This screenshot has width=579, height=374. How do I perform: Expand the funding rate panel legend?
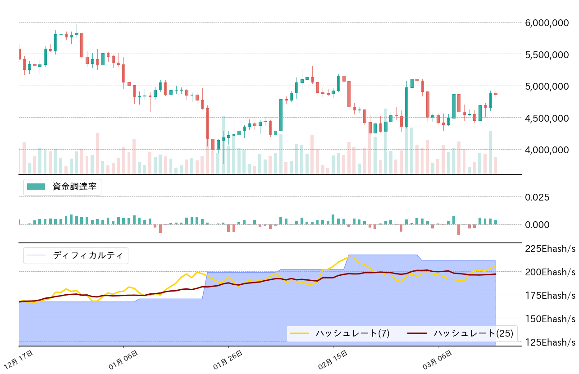(x=63, y=186)
